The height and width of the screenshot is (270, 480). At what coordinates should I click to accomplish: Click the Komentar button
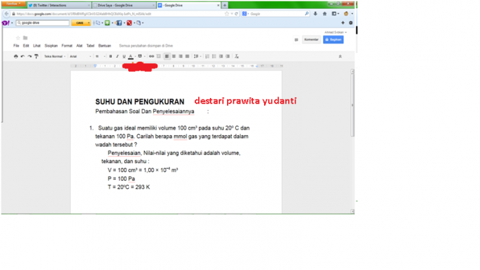point(311,40)
